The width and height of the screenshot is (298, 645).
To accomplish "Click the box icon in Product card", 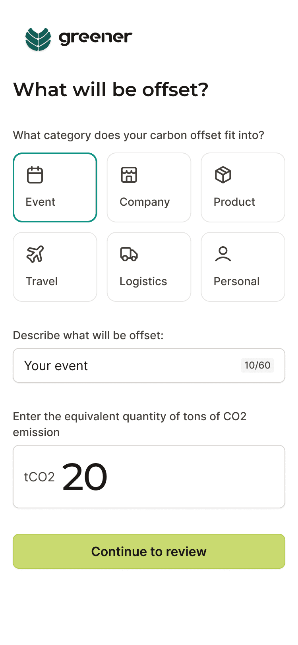I will (223, 175).
